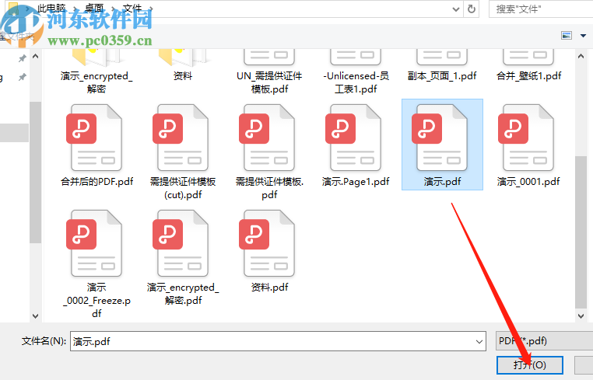This screenshot has width=593, height=380.
Task: Click the 打开(O) button
Action: click(x=529, y=365)
